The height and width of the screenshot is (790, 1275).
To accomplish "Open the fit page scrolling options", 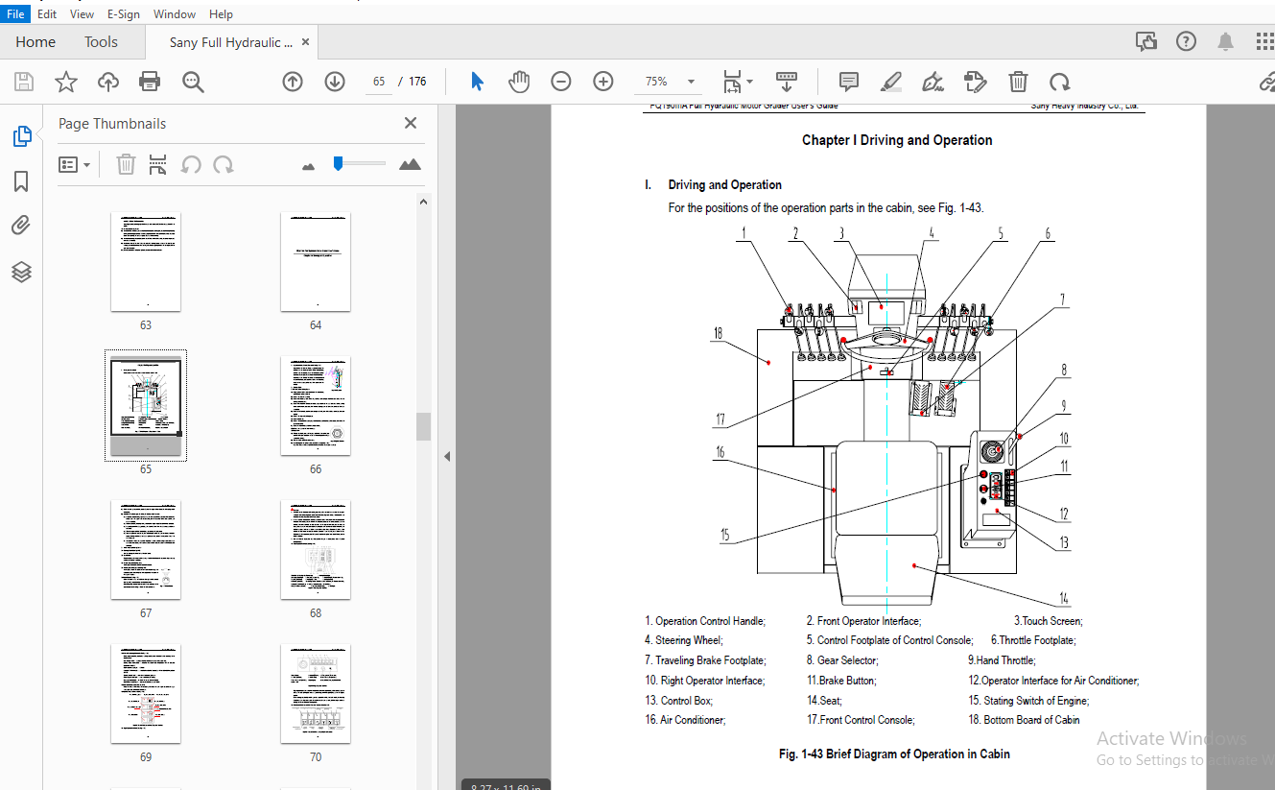I will coord(737,82).
